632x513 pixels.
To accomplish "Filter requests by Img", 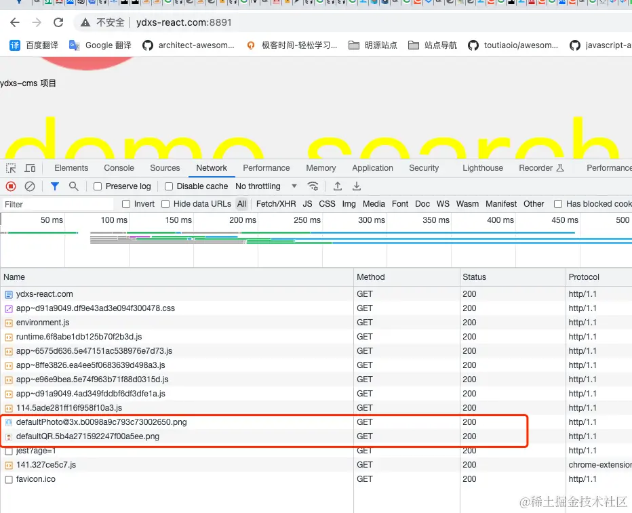I will pos(349,204).
